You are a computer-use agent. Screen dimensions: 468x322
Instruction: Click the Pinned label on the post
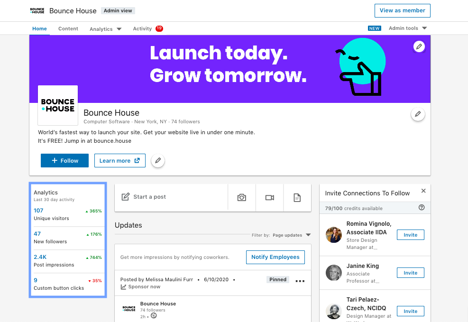click(277, 280)
